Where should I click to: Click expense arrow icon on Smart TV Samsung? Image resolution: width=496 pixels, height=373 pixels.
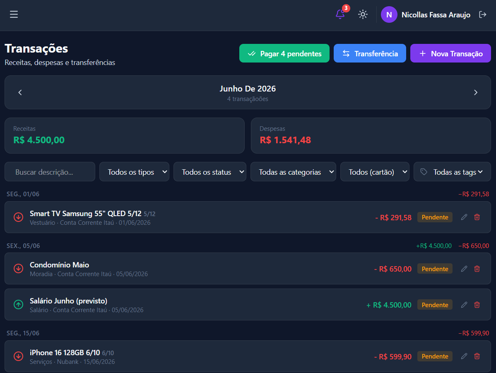point(18,217)
